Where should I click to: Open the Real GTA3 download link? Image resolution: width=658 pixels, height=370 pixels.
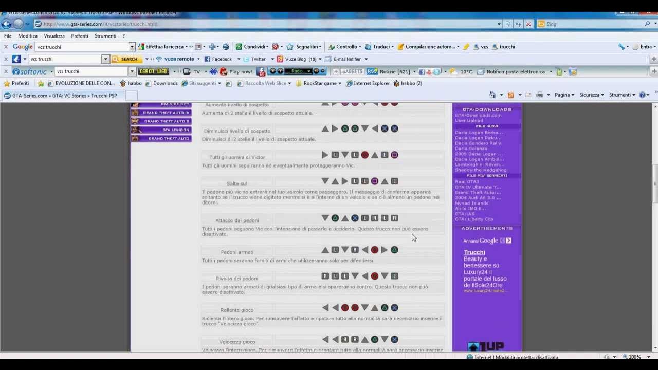[x=467, y=181]
